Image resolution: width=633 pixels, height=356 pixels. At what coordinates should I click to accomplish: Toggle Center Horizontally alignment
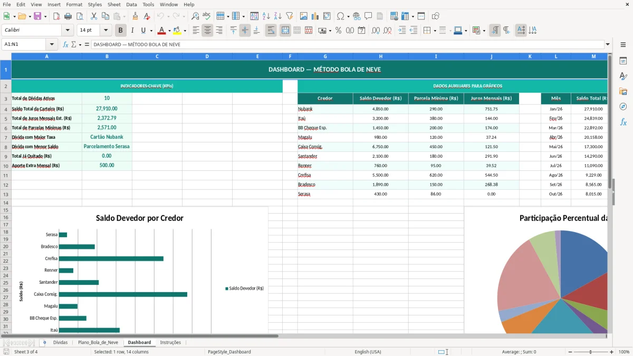tap(207, 31)
